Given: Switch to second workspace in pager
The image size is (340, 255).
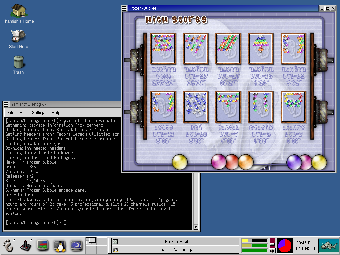Looking at the screenshot, I should pos(102,241).
